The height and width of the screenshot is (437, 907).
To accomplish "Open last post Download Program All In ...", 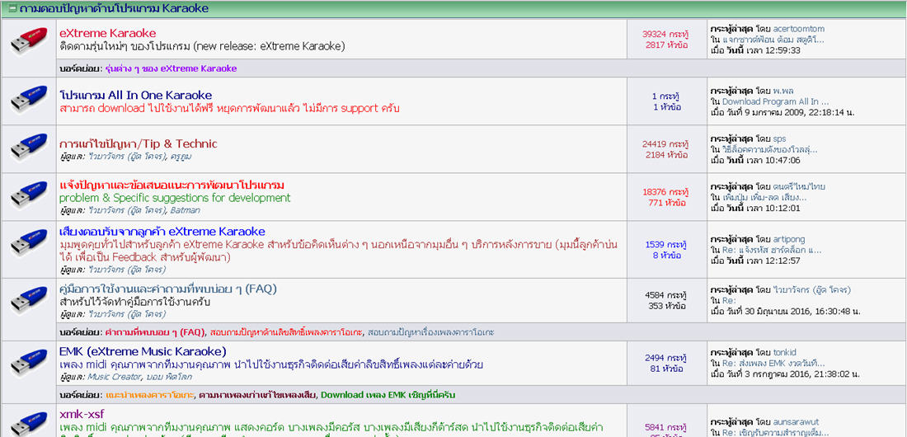I will 775,102.
